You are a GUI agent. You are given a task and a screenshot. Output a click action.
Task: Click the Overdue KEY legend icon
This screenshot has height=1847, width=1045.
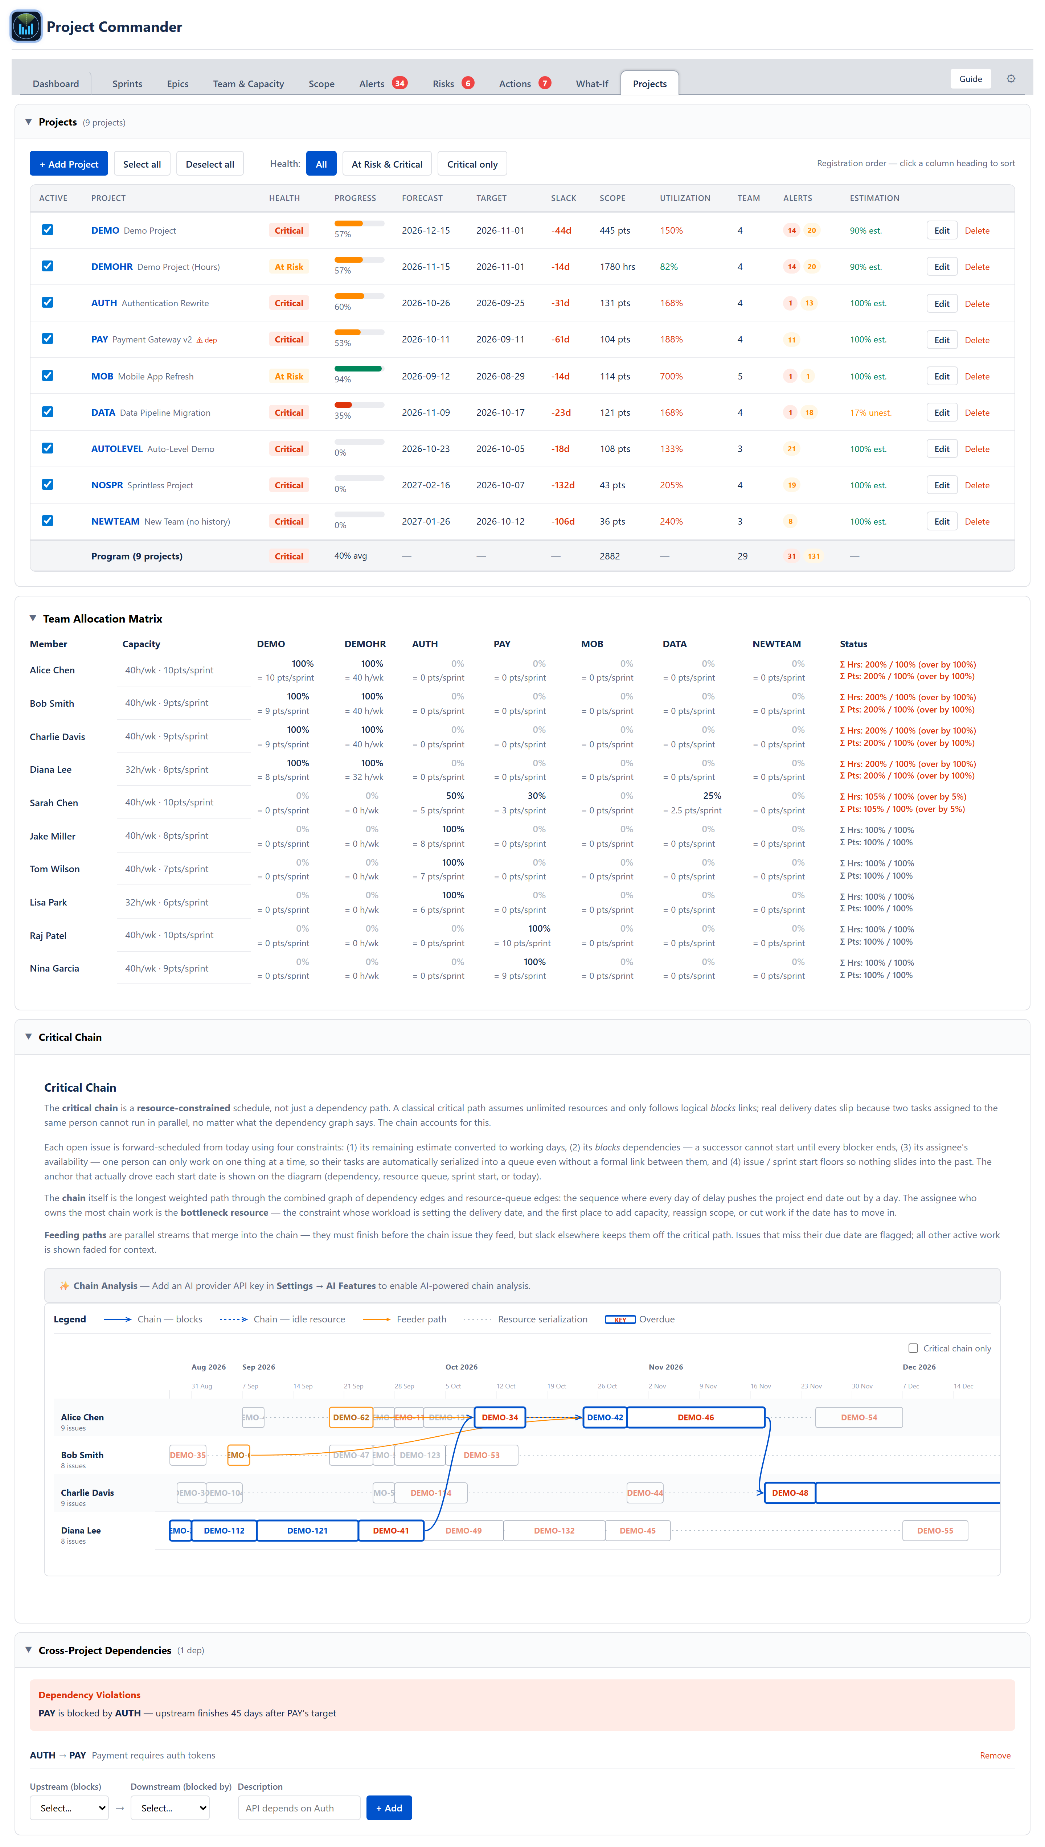(x=620, y=1319)
